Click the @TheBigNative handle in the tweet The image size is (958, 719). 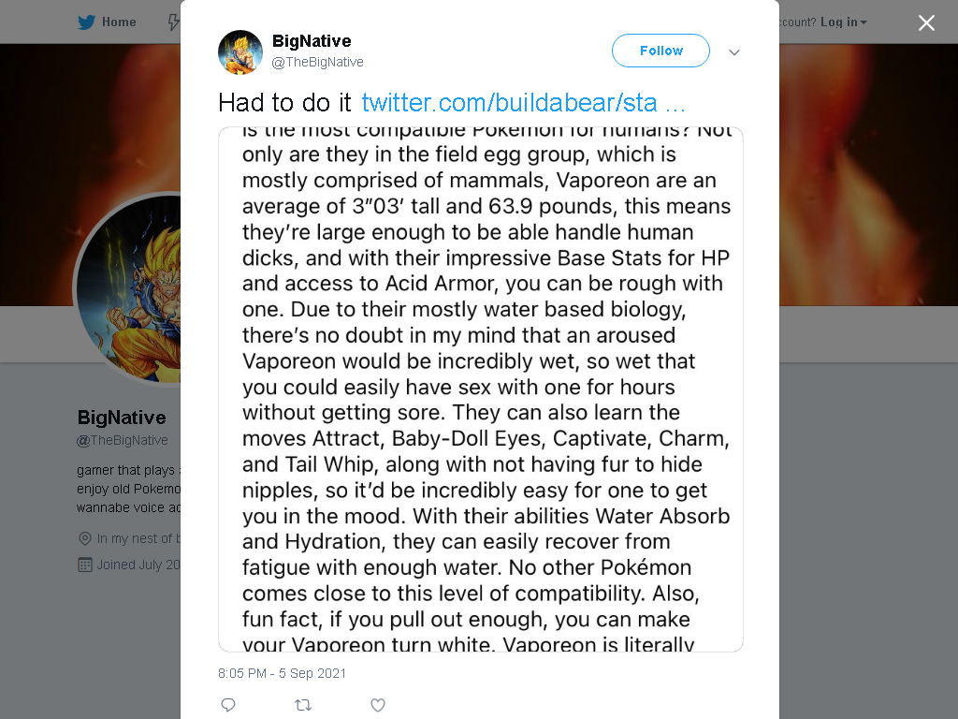[317, 62]
